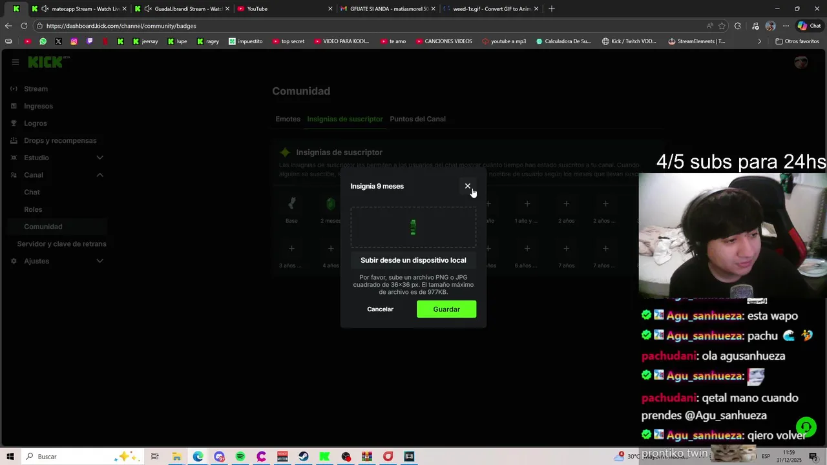The width and height of the screenshot is (827, 465).
Task: Open the WhatsApp bookmark icon
Action: tap(43, 41)
